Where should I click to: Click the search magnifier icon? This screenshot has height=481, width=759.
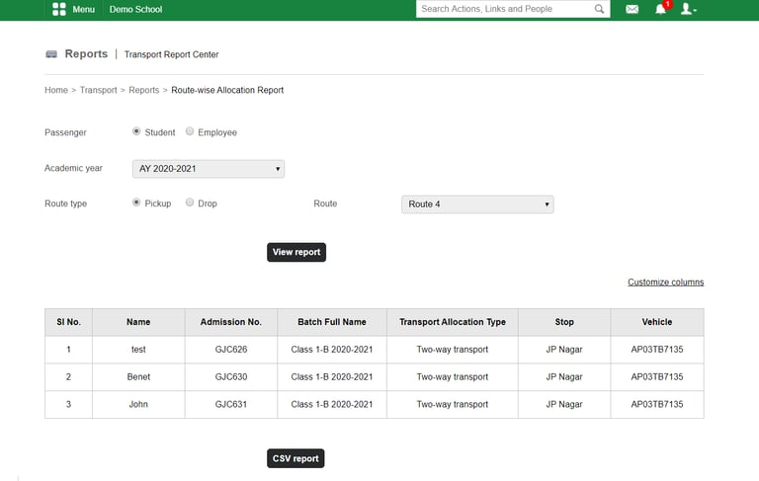tap(599, 9)
